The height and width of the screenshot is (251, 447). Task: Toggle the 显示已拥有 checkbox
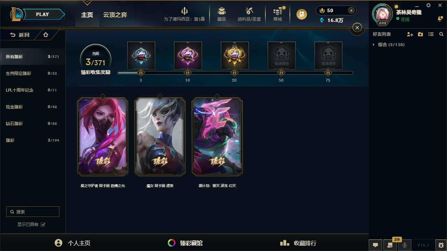tap(43, 225)
